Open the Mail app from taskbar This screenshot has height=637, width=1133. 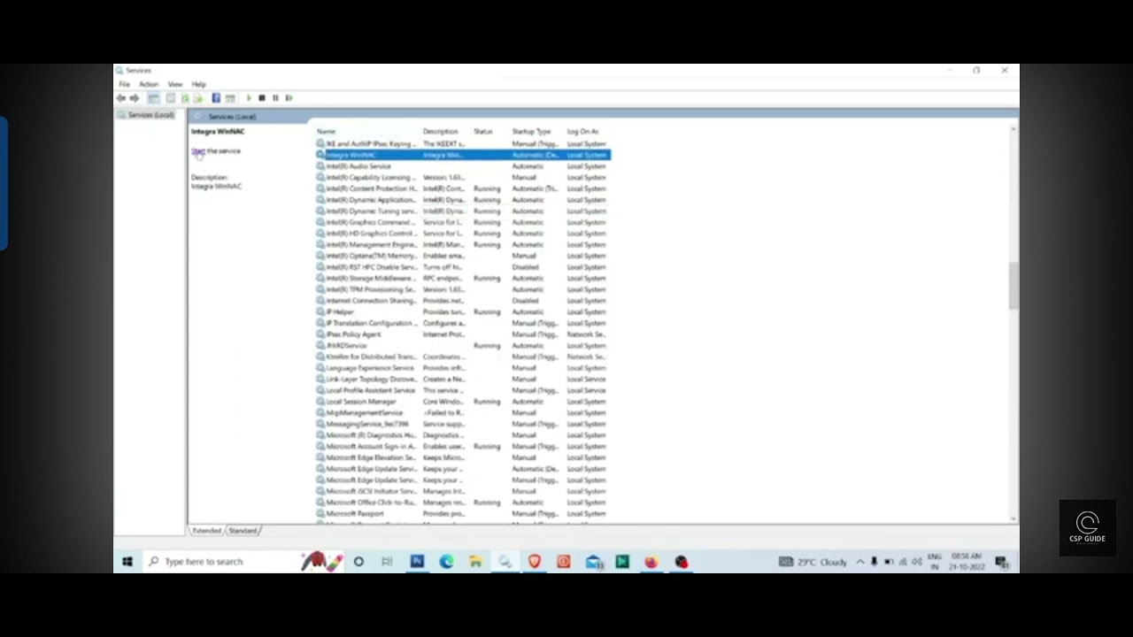click(593, 562)
